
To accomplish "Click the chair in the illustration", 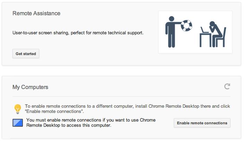I will point(221,39).
